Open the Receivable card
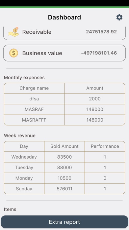 tap(64, 33)
